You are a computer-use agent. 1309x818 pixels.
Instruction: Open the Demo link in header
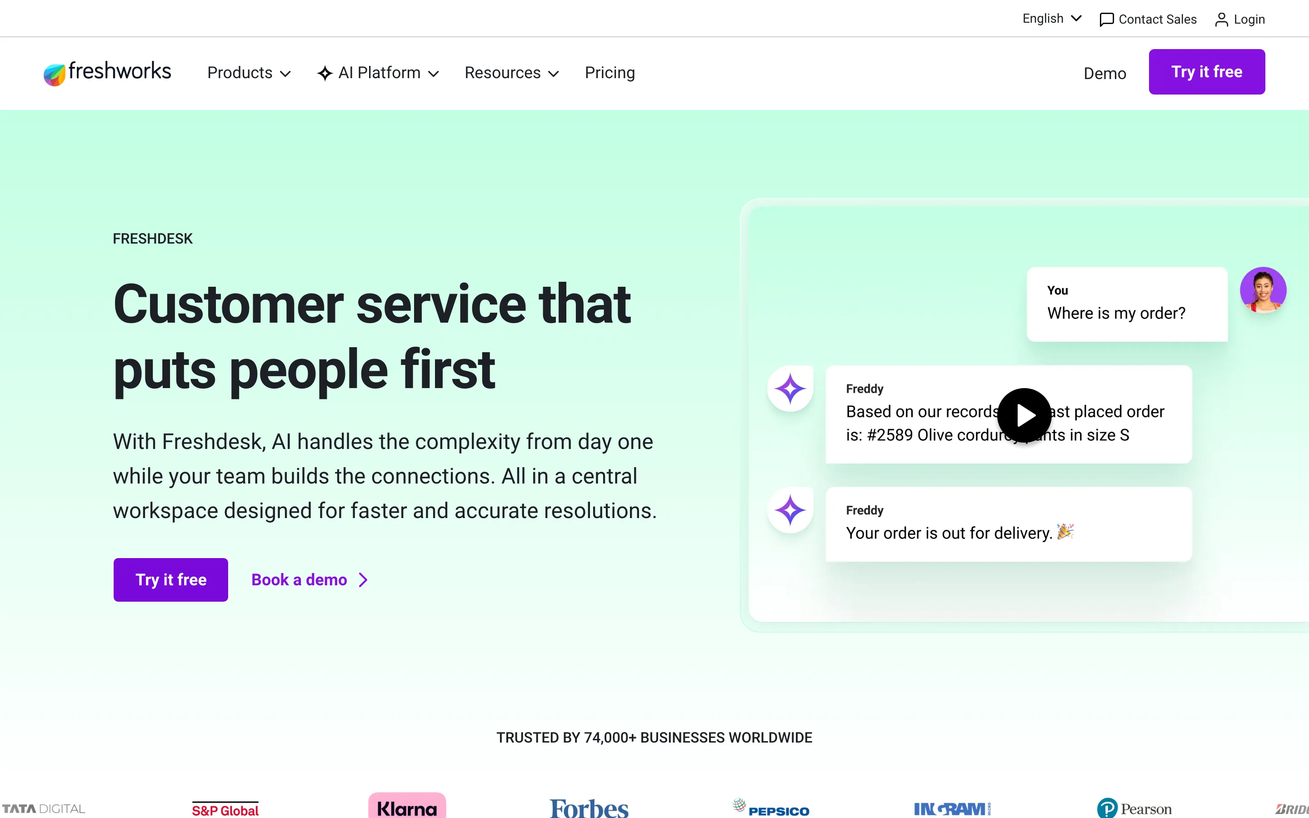[x=1104, y=74]
